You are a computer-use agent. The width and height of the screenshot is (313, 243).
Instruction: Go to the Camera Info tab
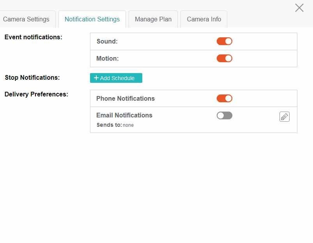click(204, 19)
